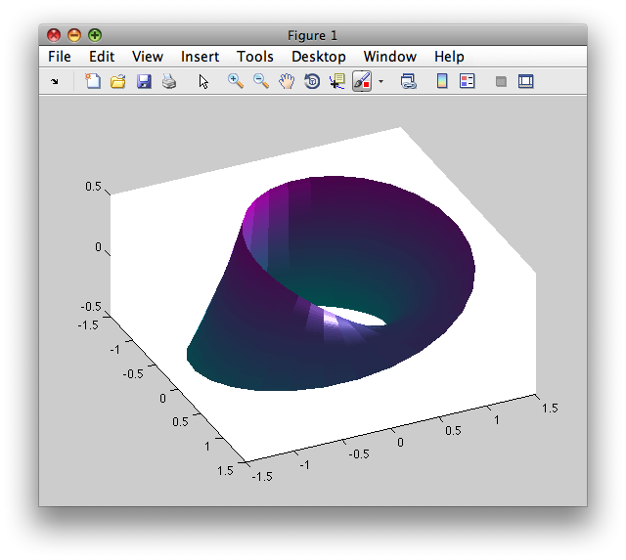Click the Link Plot toolbar icon

coord(409,81)
